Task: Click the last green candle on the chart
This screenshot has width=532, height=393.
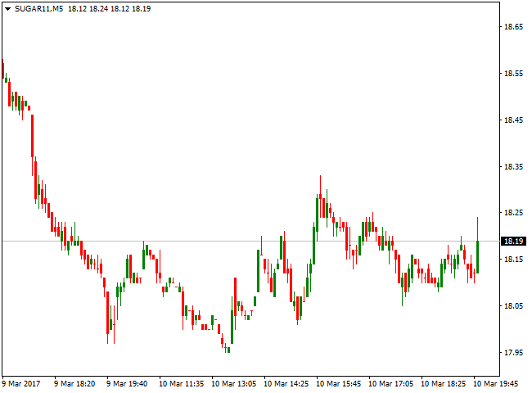Action: click(x=477, y=256)
